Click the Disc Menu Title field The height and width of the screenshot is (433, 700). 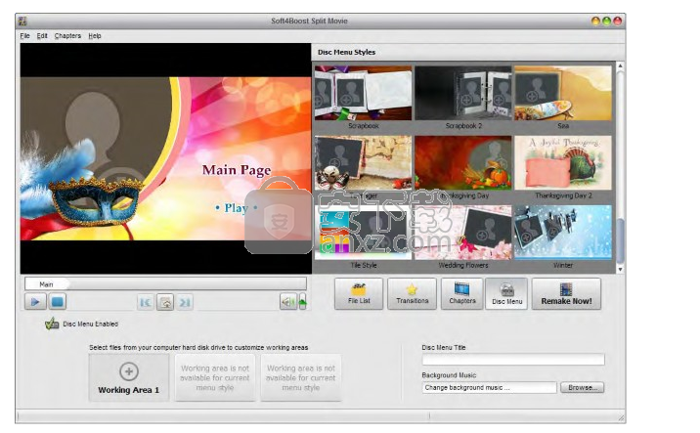click(512, 360)
